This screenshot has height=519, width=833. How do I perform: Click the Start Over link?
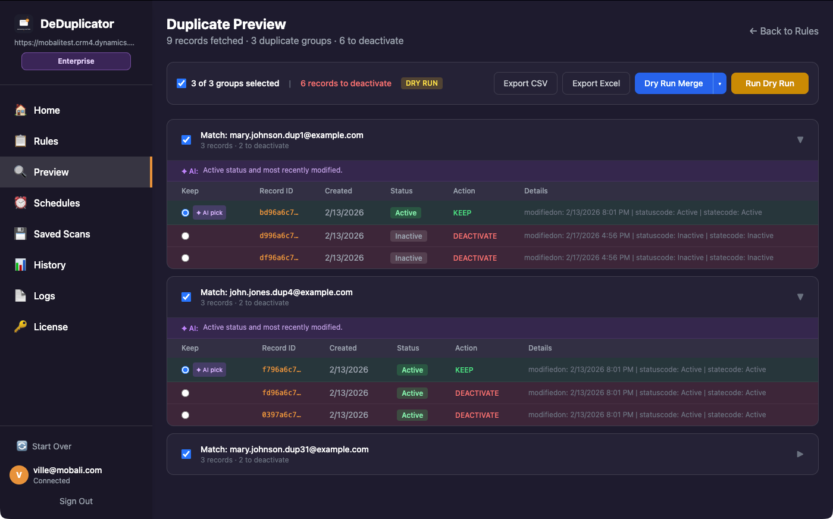click(x=44, y=446)
